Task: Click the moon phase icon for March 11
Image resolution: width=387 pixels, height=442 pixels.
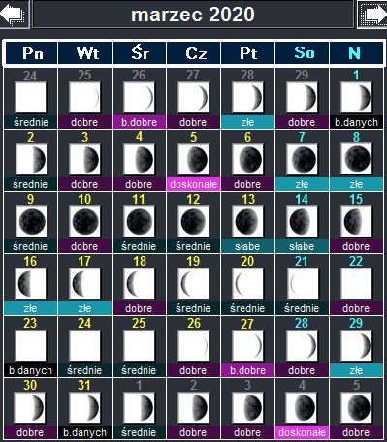Action: click(139, 221)
